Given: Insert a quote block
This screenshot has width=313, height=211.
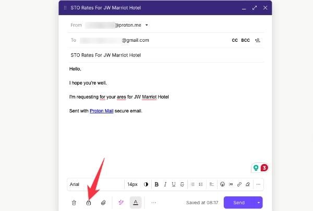Looking at the screenshot, I should click(231, 184).
